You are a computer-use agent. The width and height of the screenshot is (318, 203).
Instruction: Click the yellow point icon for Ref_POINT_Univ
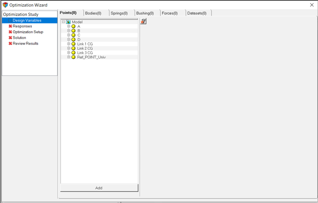tap(73, 57)
